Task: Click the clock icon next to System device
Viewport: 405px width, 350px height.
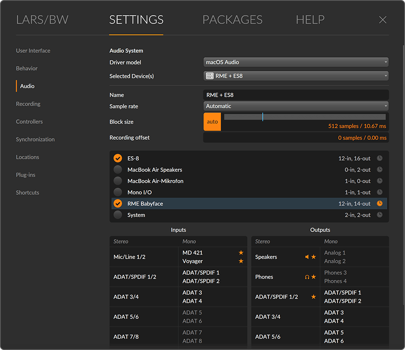Action: [x=380, y=215]
